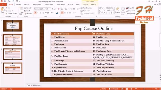
Task: Open Shape Effects options
Action: 131,13
